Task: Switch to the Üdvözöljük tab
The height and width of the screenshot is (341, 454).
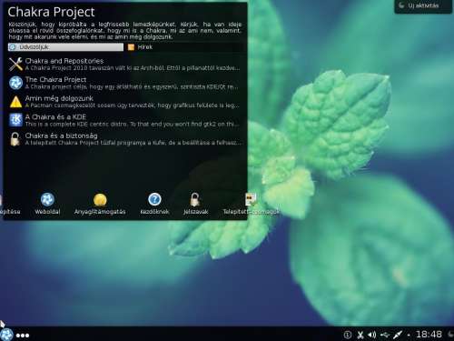Action: coord(65,47)
